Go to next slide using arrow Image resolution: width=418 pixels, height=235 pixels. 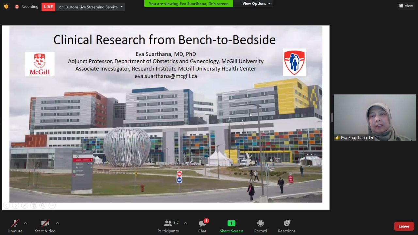tap(15, 205)
